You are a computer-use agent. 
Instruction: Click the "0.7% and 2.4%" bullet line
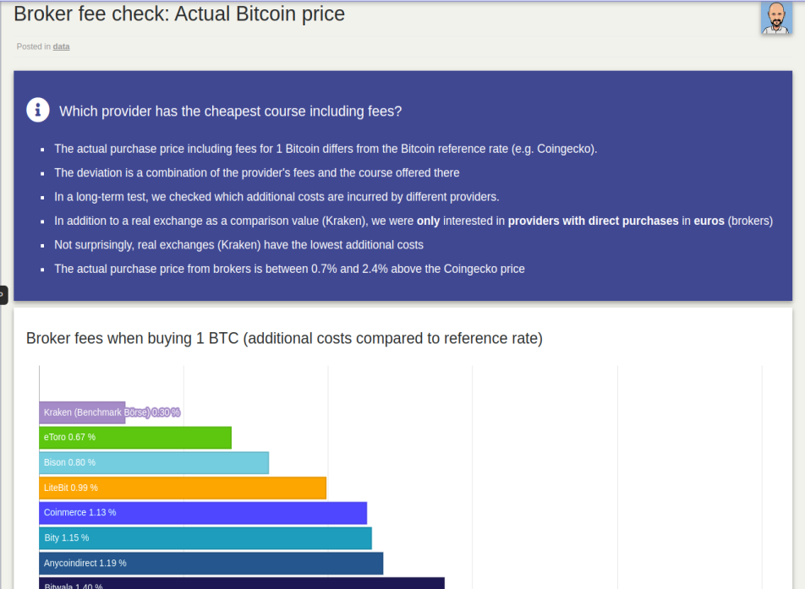pyautogui.click(x=289, y=269)
